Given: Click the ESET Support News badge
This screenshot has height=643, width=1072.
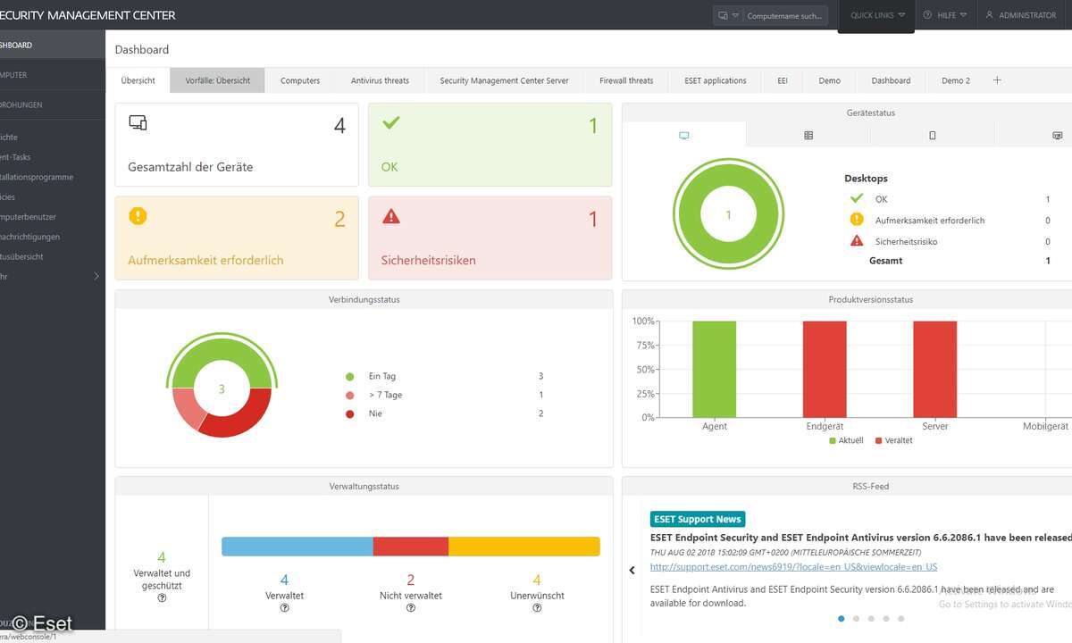Looking at the screenshot, I should click(698, 519).
